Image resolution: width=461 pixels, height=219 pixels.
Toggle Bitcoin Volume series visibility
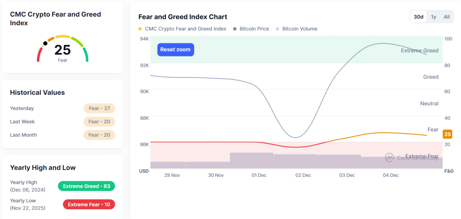click(x=299, y=29)
